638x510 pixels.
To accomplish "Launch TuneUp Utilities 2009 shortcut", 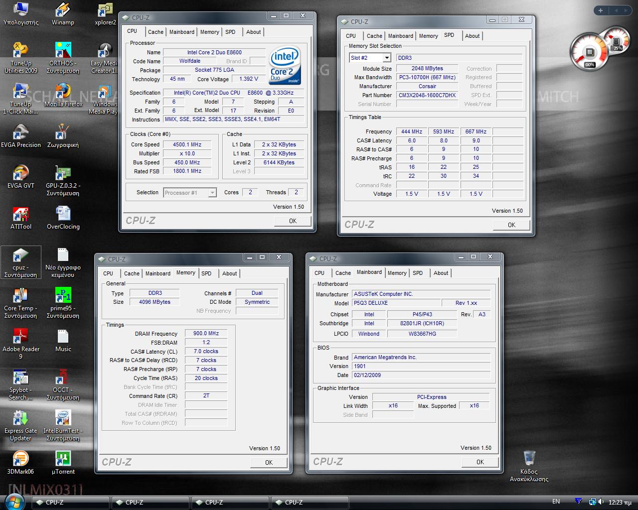I will coord(21,58).
